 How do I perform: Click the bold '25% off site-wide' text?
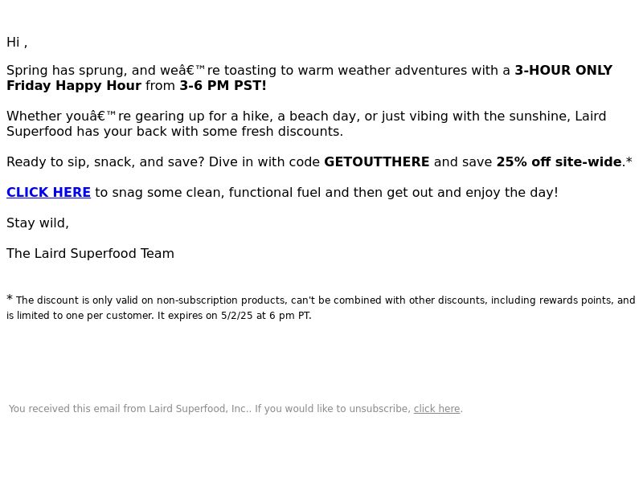559,162
